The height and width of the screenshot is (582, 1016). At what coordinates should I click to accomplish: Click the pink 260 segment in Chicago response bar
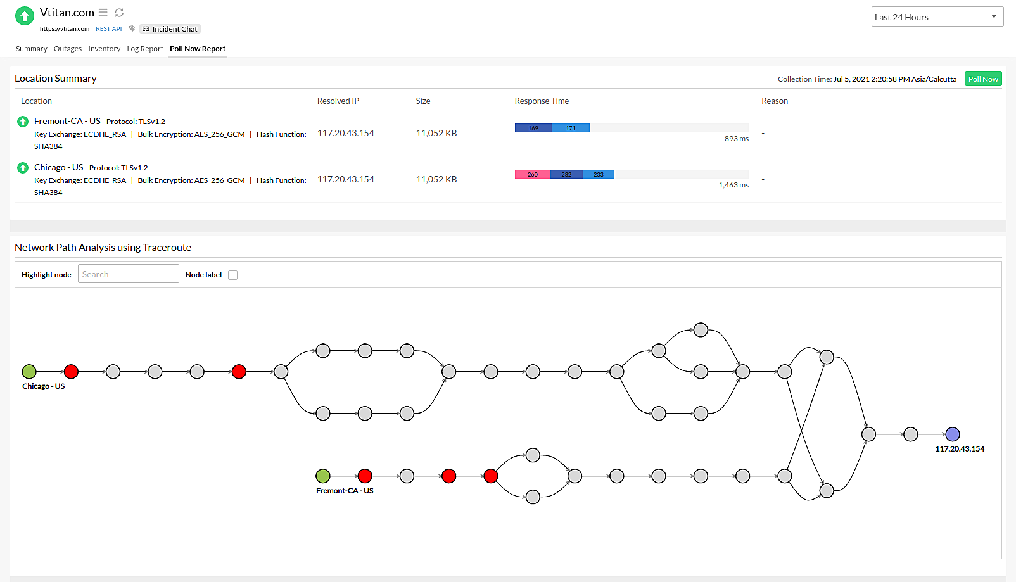click(x=532, y=174)
